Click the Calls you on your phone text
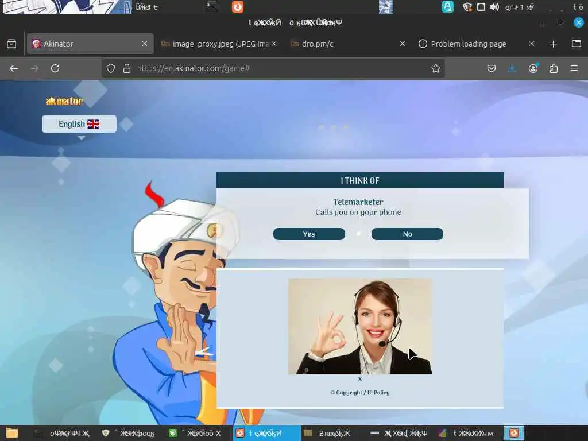588x441 pixels. coord(358,212)
